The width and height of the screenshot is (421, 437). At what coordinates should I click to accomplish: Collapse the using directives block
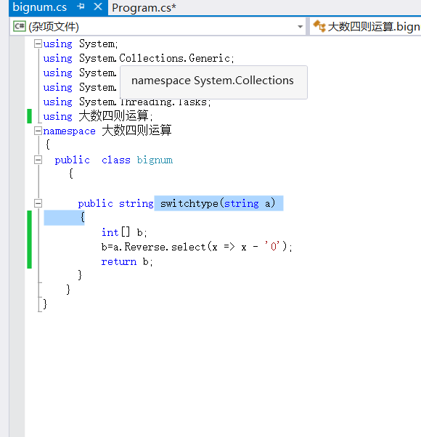[38, 44]
